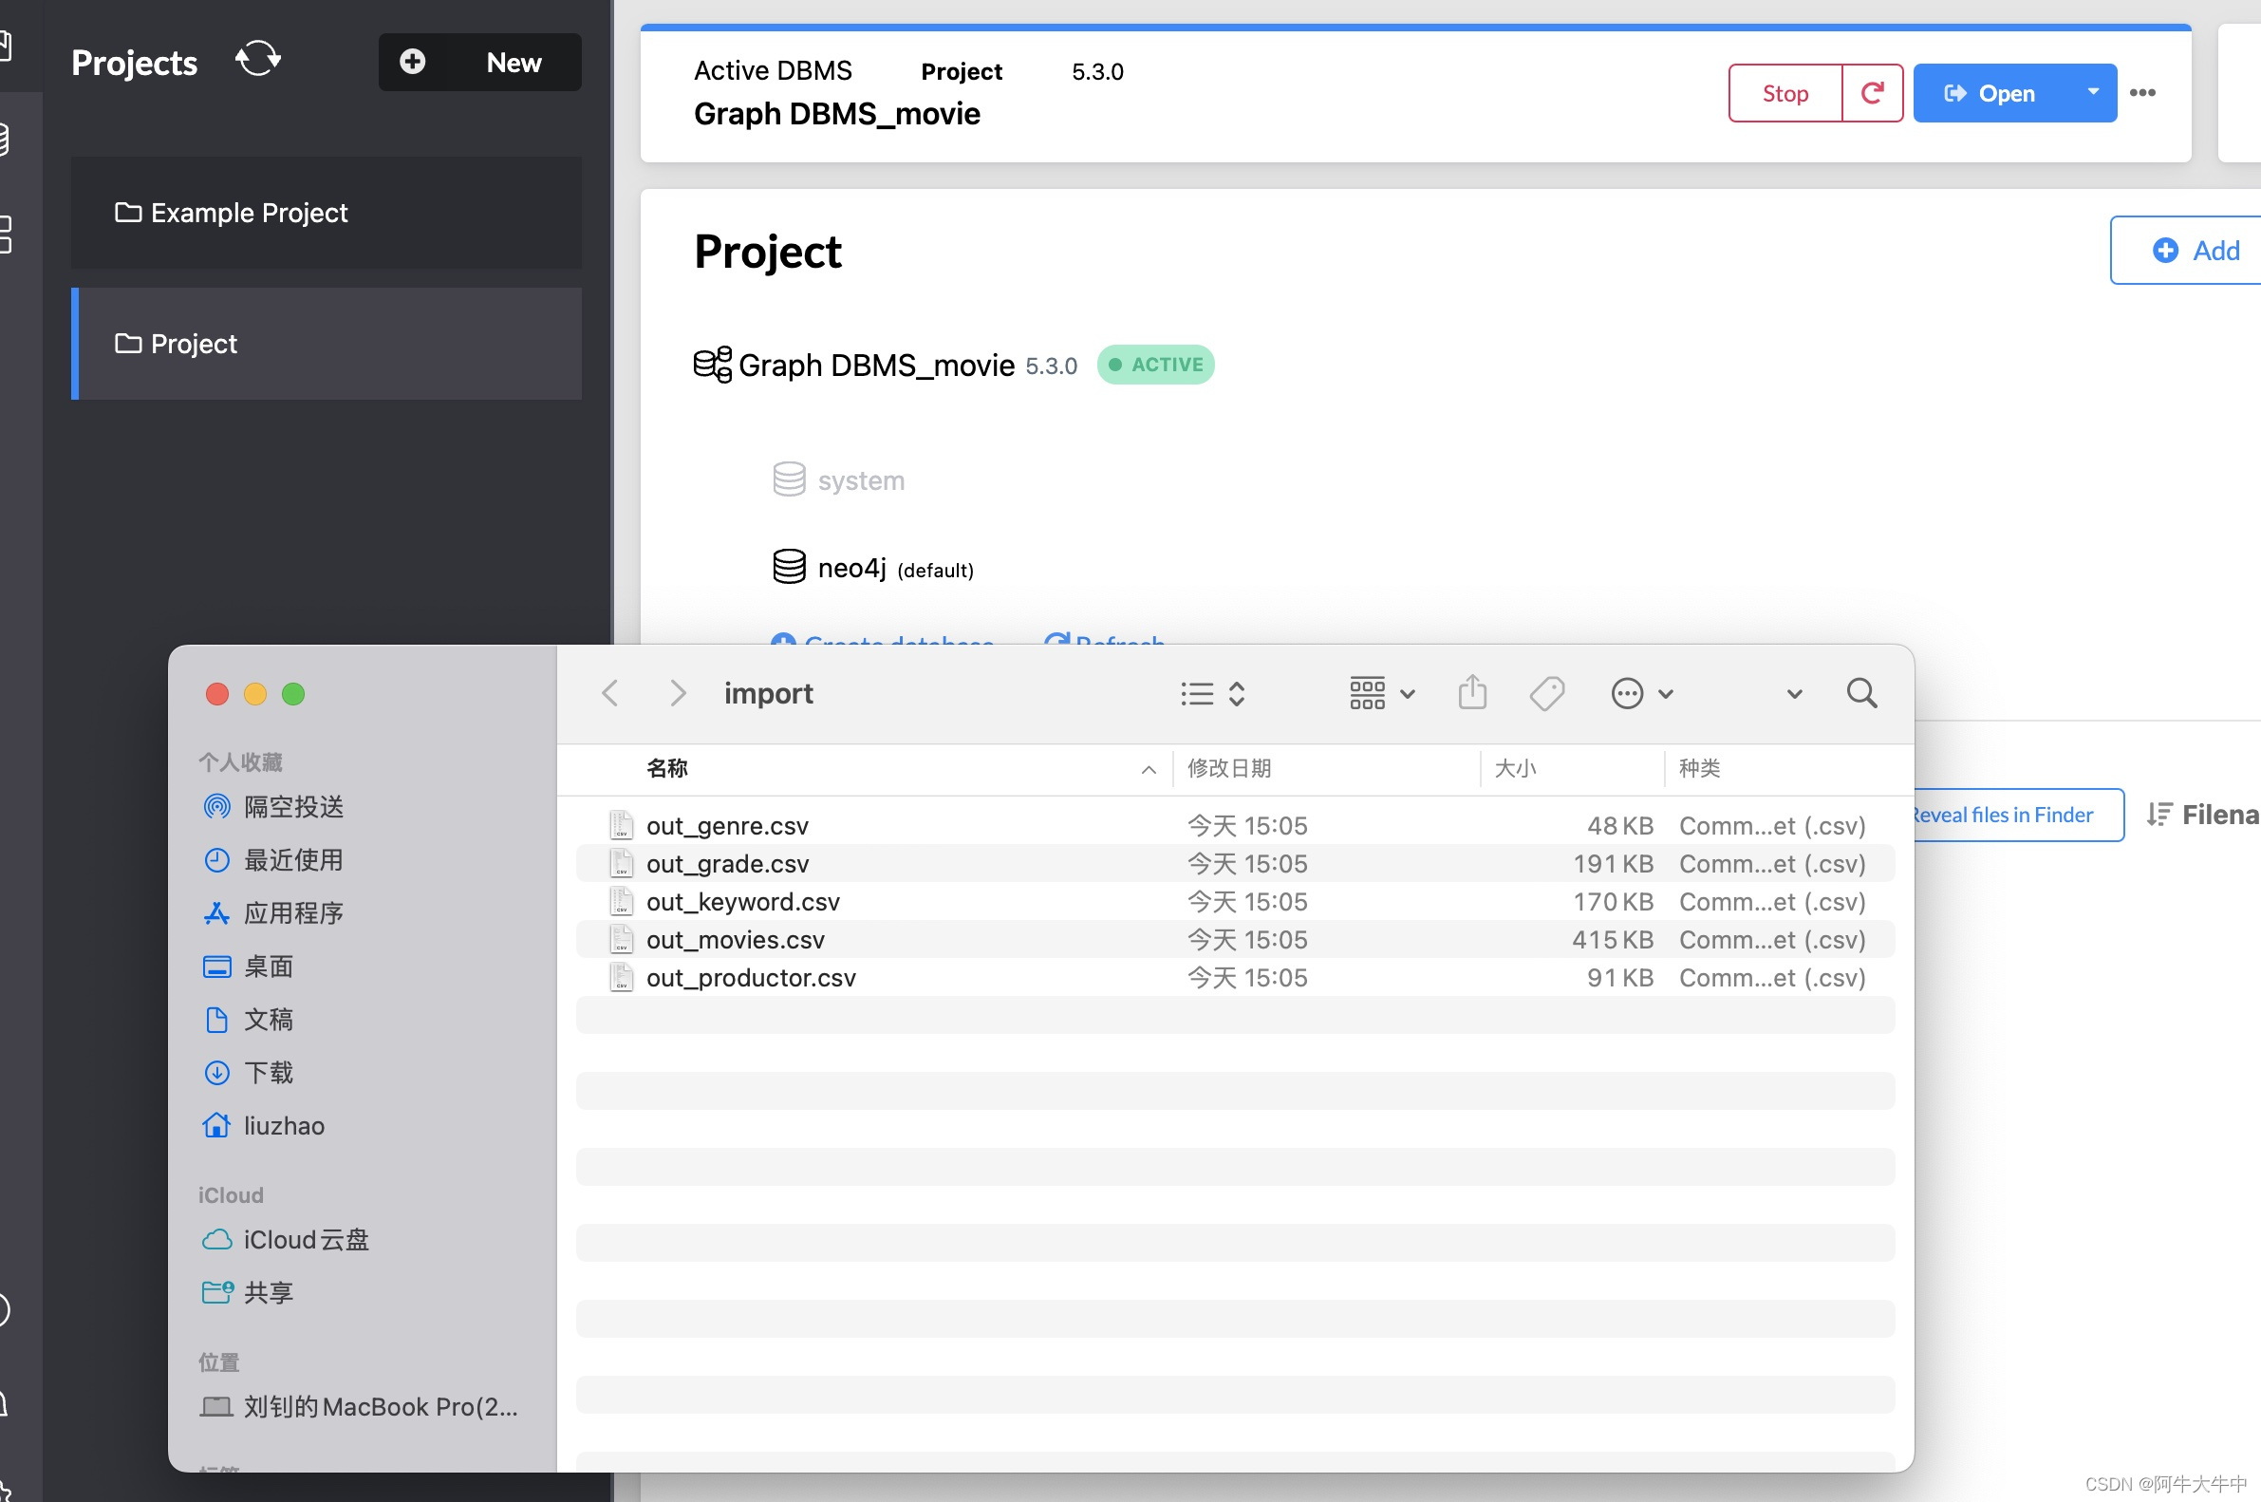
Task: Stop the active Graph DBMS_movie
Action: [1785, 93]
